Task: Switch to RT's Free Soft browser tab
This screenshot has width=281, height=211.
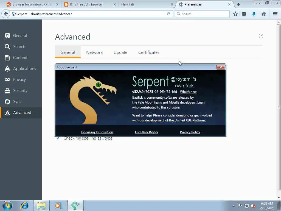Action: click(86, 4)
